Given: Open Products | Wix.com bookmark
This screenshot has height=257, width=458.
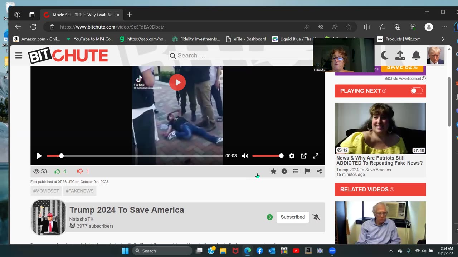Looking at the screenshot, I should pos(399,39).
